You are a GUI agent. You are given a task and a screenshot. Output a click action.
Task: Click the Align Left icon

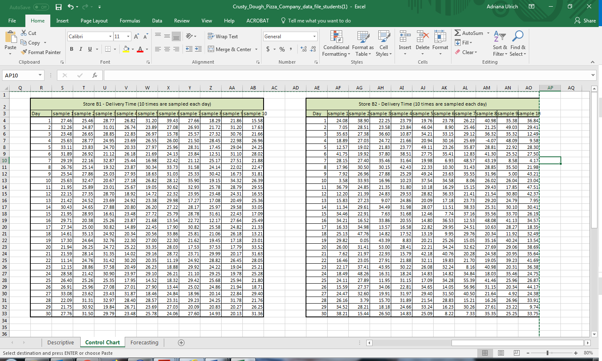[158, 49]
